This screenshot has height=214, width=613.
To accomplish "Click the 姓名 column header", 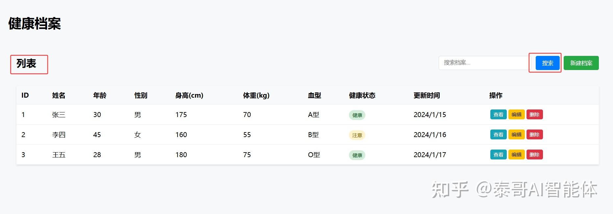I will coord(59,95).
